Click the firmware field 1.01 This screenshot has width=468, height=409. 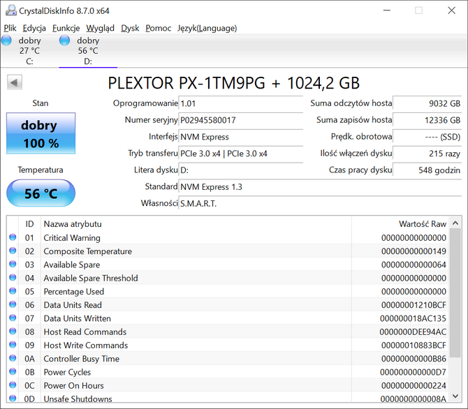240,103
